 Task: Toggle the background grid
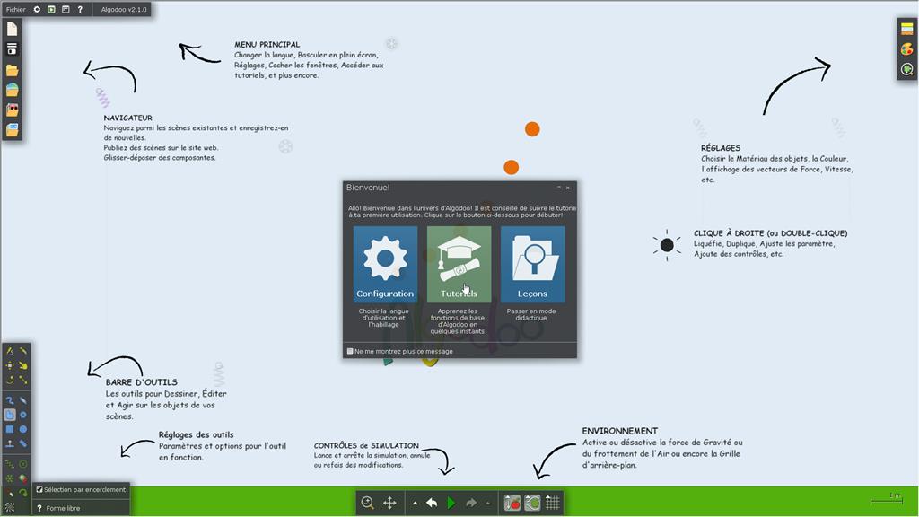coord(552,503)
